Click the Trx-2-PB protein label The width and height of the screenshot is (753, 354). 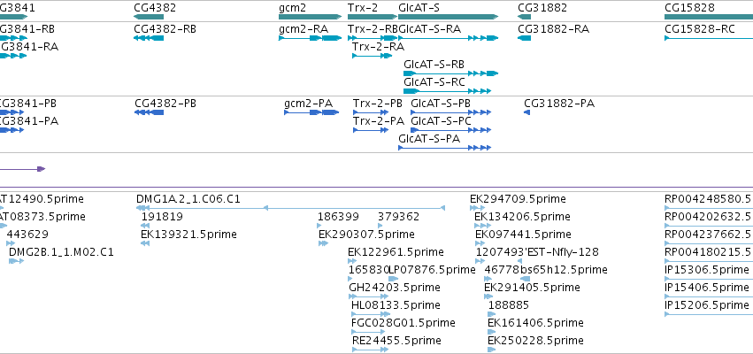378,104
